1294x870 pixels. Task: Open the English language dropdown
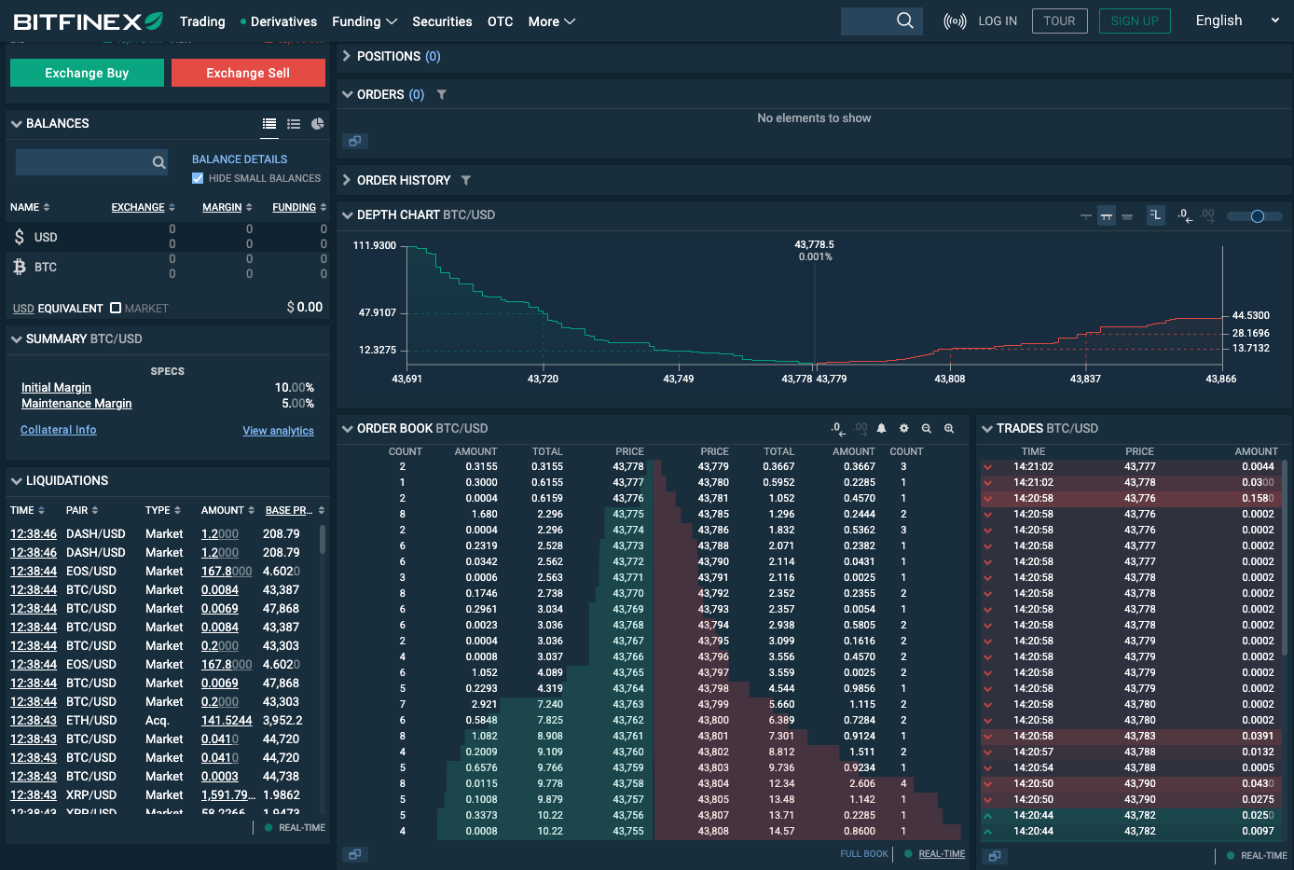(x=1237, y=21)
